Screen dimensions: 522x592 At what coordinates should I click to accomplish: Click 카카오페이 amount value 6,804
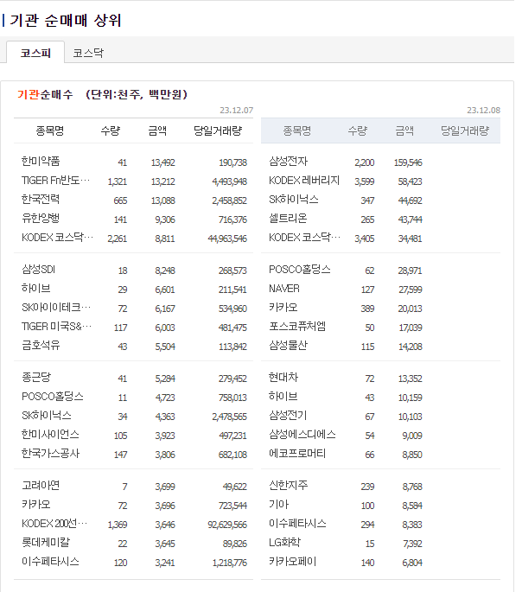(412, 563)
